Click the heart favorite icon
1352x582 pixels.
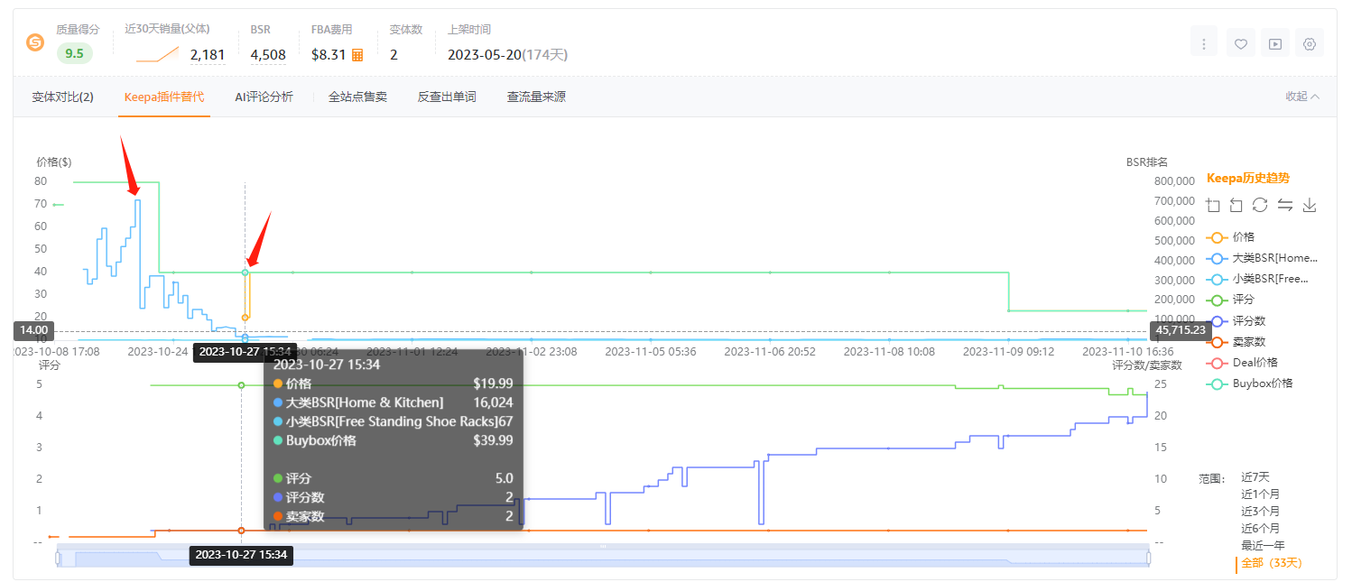point(1240,42)
